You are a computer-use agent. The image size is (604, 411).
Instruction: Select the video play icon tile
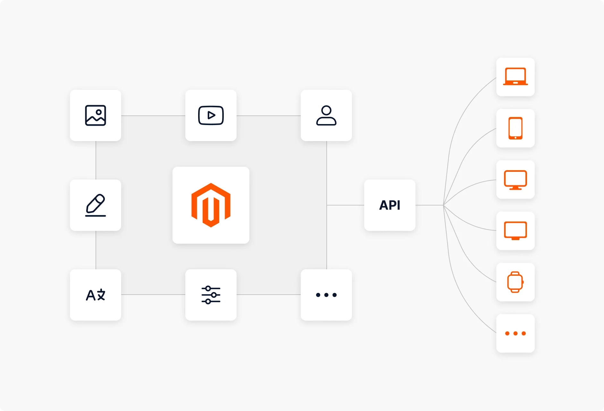[x=211, y=115]
